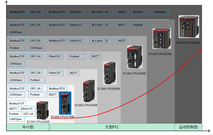Click the EC400-CPU4224B module image
This screenshot has width=213, height=135.
point(162,39)
